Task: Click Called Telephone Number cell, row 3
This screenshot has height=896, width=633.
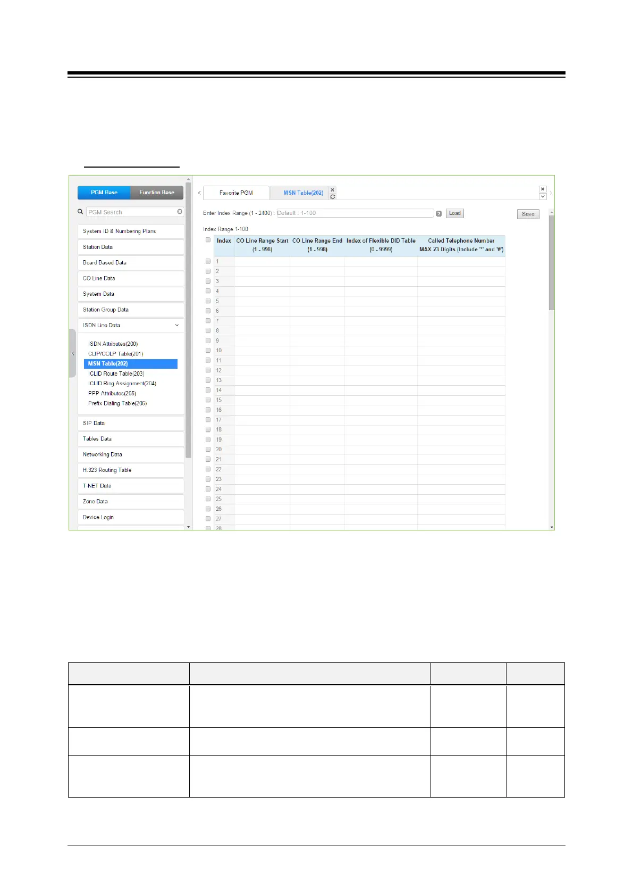Action: (461, 281)
